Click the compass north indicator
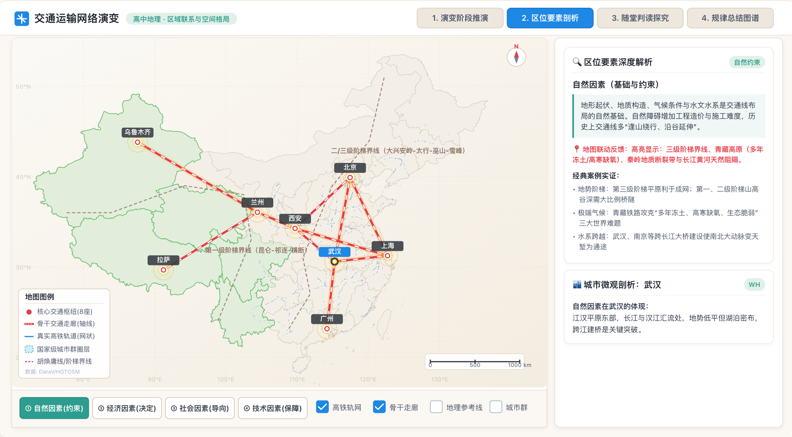This screenshot has width=792, height=437. click(516, 56)
